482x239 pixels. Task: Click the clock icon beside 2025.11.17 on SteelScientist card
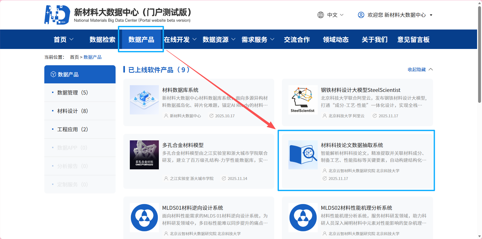pos(375,116)
